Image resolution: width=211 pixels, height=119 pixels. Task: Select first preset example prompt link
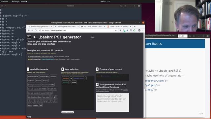pos(41,57)
